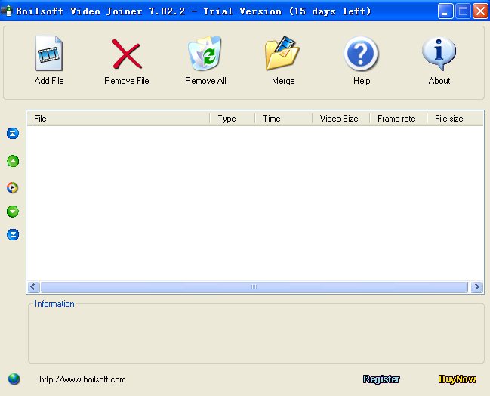Sort list by Time column header

click(x=283, y=119)
